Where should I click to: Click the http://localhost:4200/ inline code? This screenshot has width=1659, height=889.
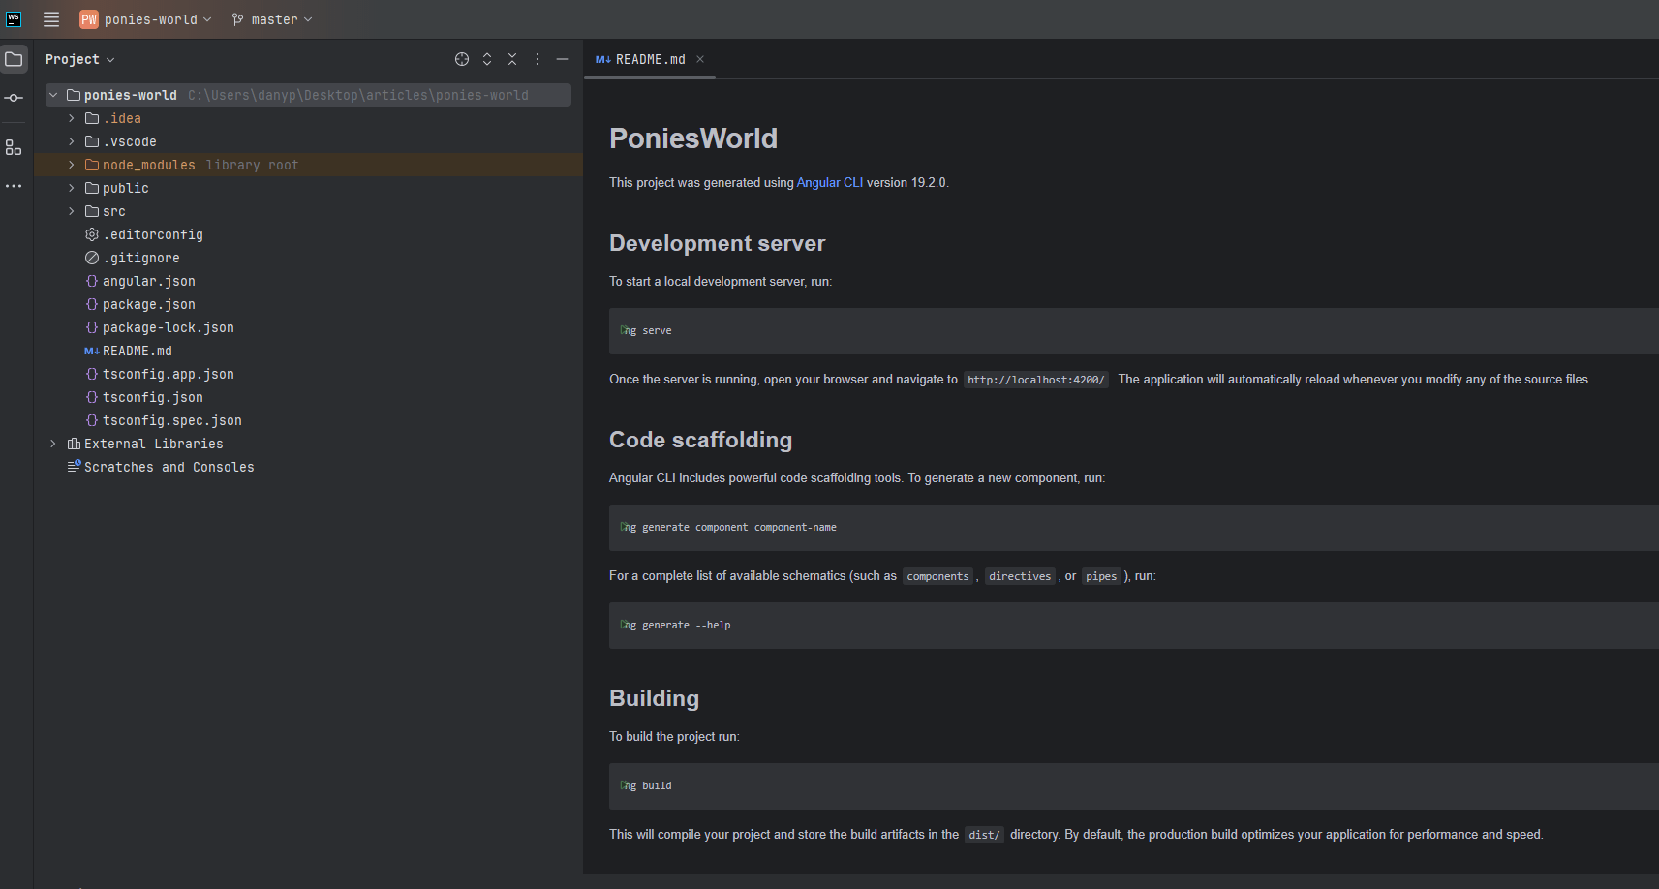pos(1035,380)
